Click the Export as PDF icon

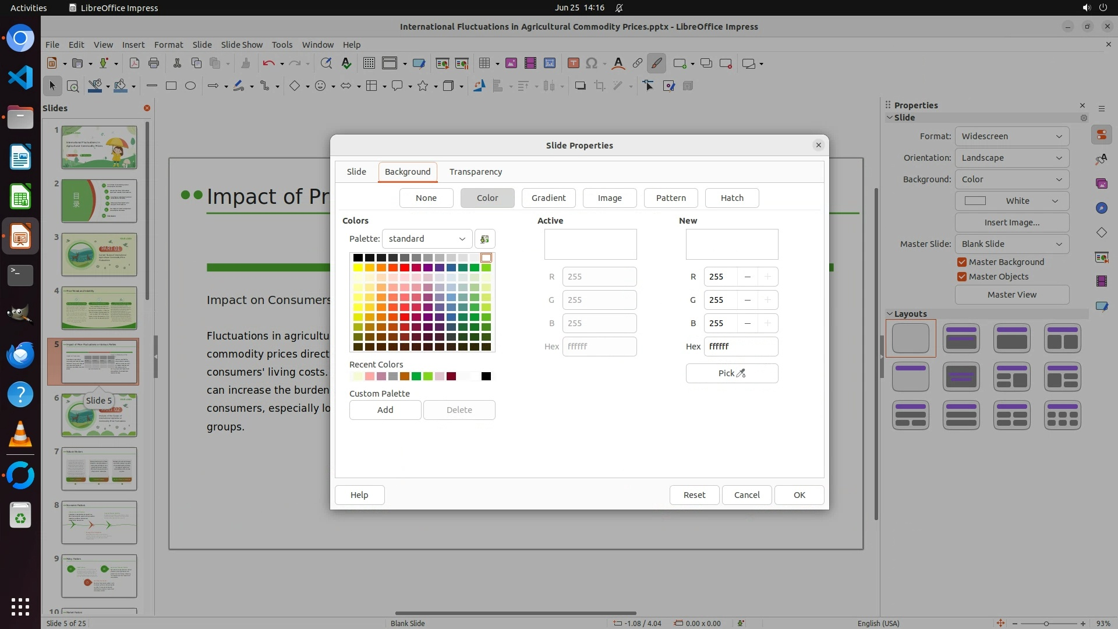pos(135,63)
